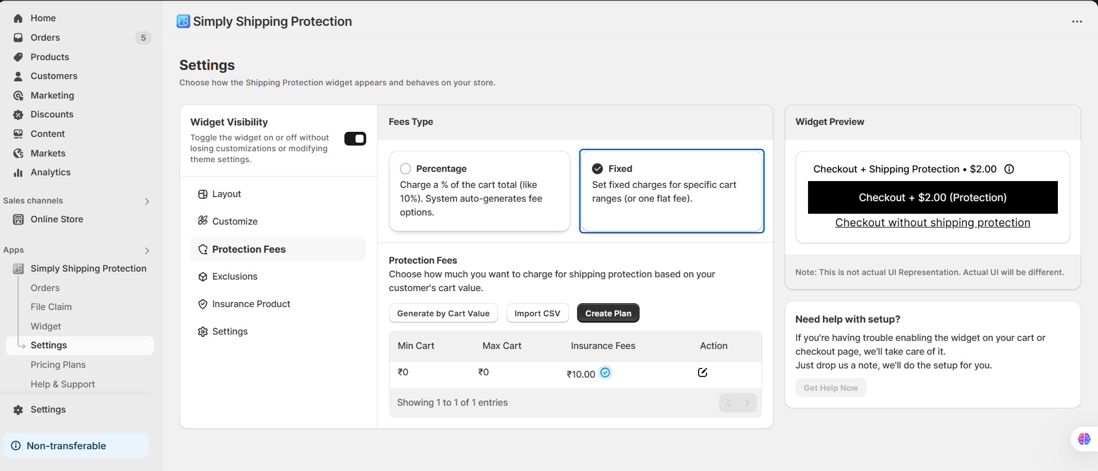
Task: Open the brain assistant floating icon
Action: pos(1084,439)
